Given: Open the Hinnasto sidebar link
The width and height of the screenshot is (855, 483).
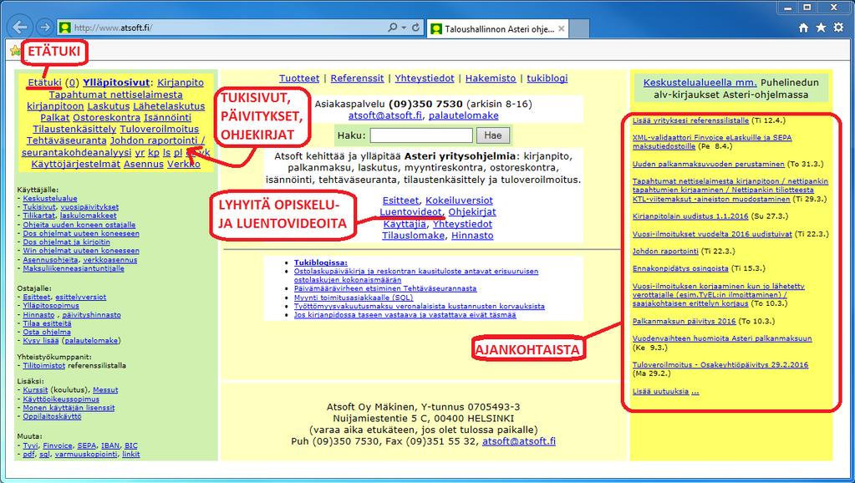Looking at the screenshot, I should click(x=38, y=315).
